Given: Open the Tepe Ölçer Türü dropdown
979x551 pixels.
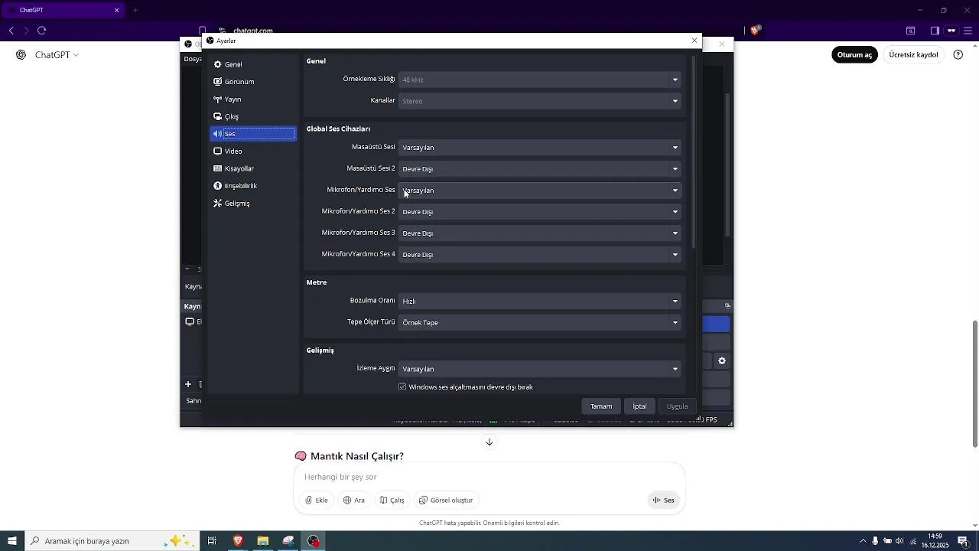Looking at the screenshot, I should [x=539, y=323].
